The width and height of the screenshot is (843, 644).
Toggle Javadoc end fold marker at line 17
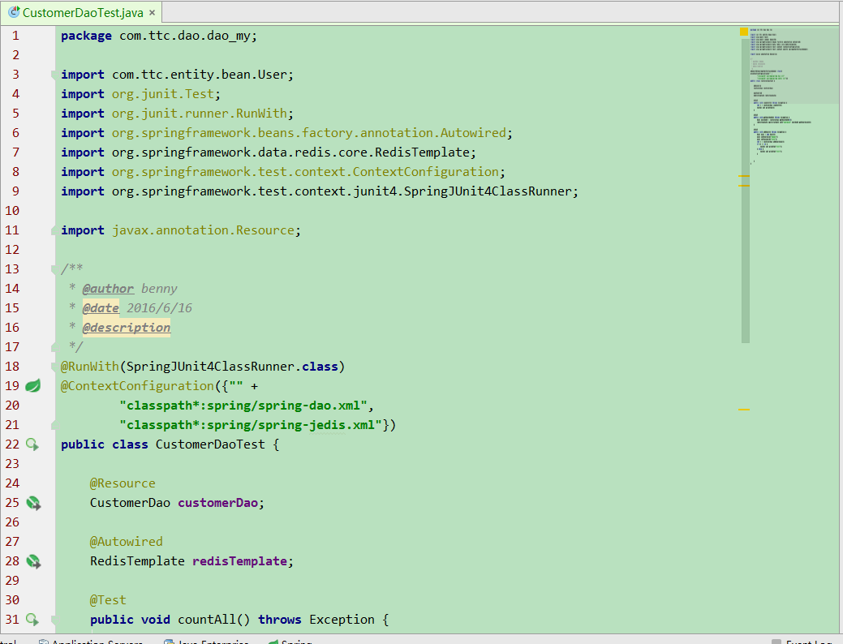coord(54,346)
